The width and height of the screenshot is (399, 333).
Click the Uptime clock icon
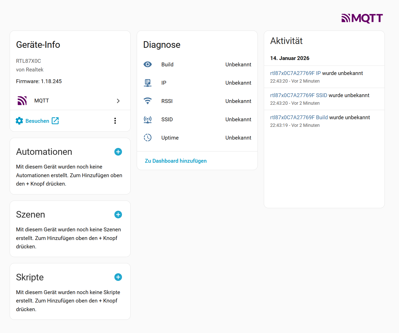pyautogui.click(x=148, y=138)
